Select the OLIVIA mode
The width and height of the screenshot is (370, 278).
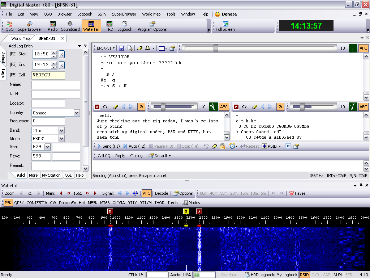119,203
